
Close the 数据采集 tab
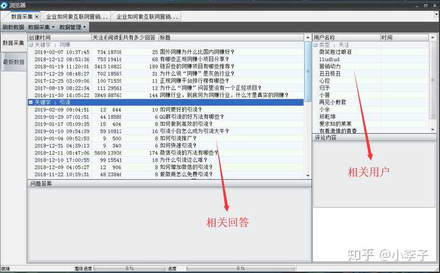pyautogui.click(x=37, y=17)
